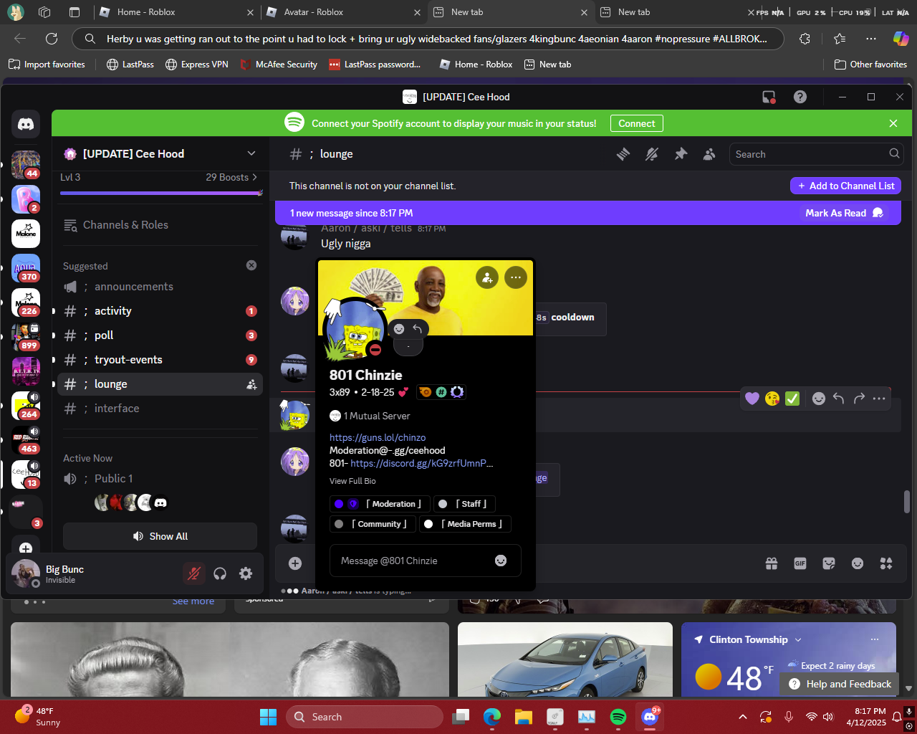Click Show All active voice button
The image size is (917, 734).
[x=160, y=536]
